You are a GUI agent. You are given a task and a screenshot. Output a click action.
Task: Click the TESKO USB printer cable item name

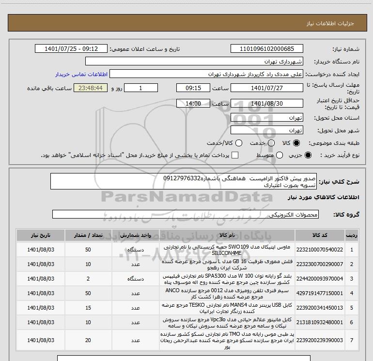[x=227, y=308]
